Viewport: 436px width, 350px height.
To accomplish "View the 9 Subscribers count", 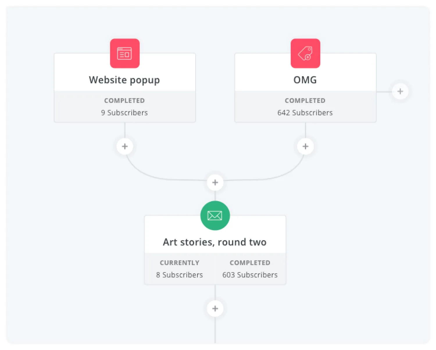I will pos(124,113).
